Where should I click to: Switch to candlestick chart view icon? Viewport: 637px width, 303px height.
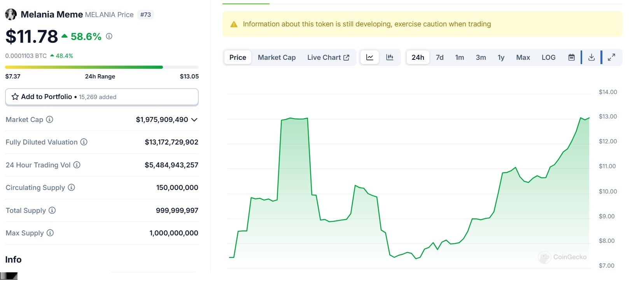point(390,57)
